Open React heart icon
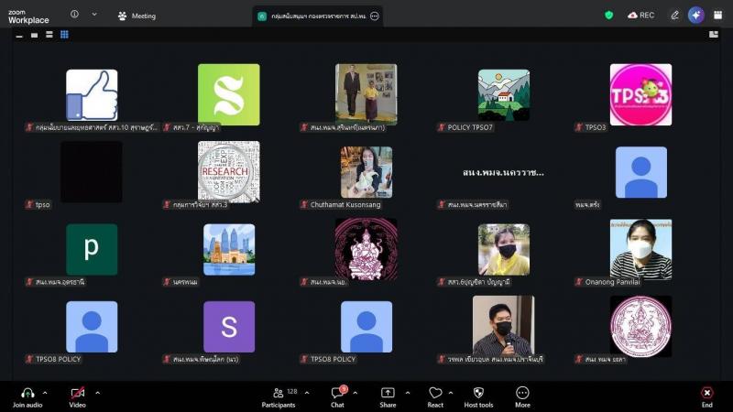 (435, 394)
